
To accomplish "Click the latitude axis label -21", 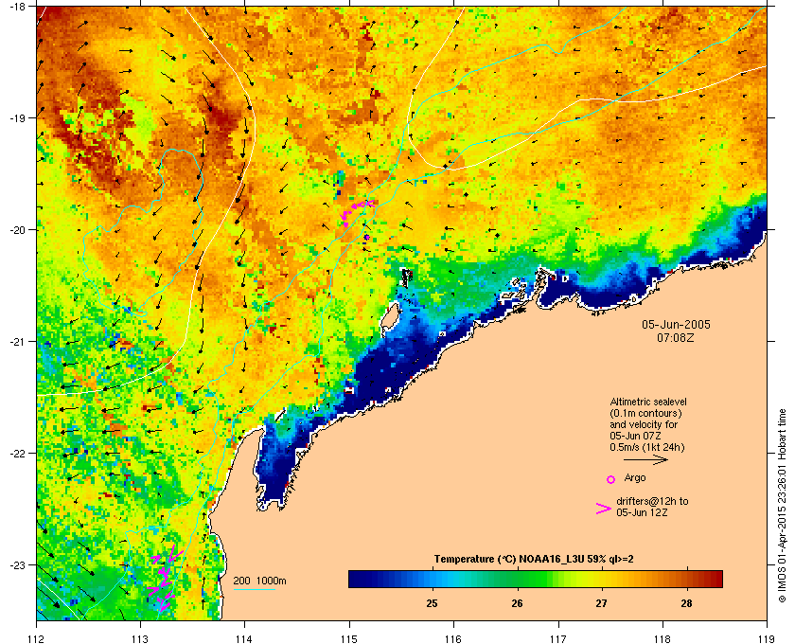I will (x=17, y=342).
